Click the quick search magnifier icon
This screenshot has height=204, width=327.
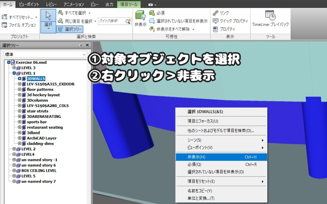click(128, 21)
